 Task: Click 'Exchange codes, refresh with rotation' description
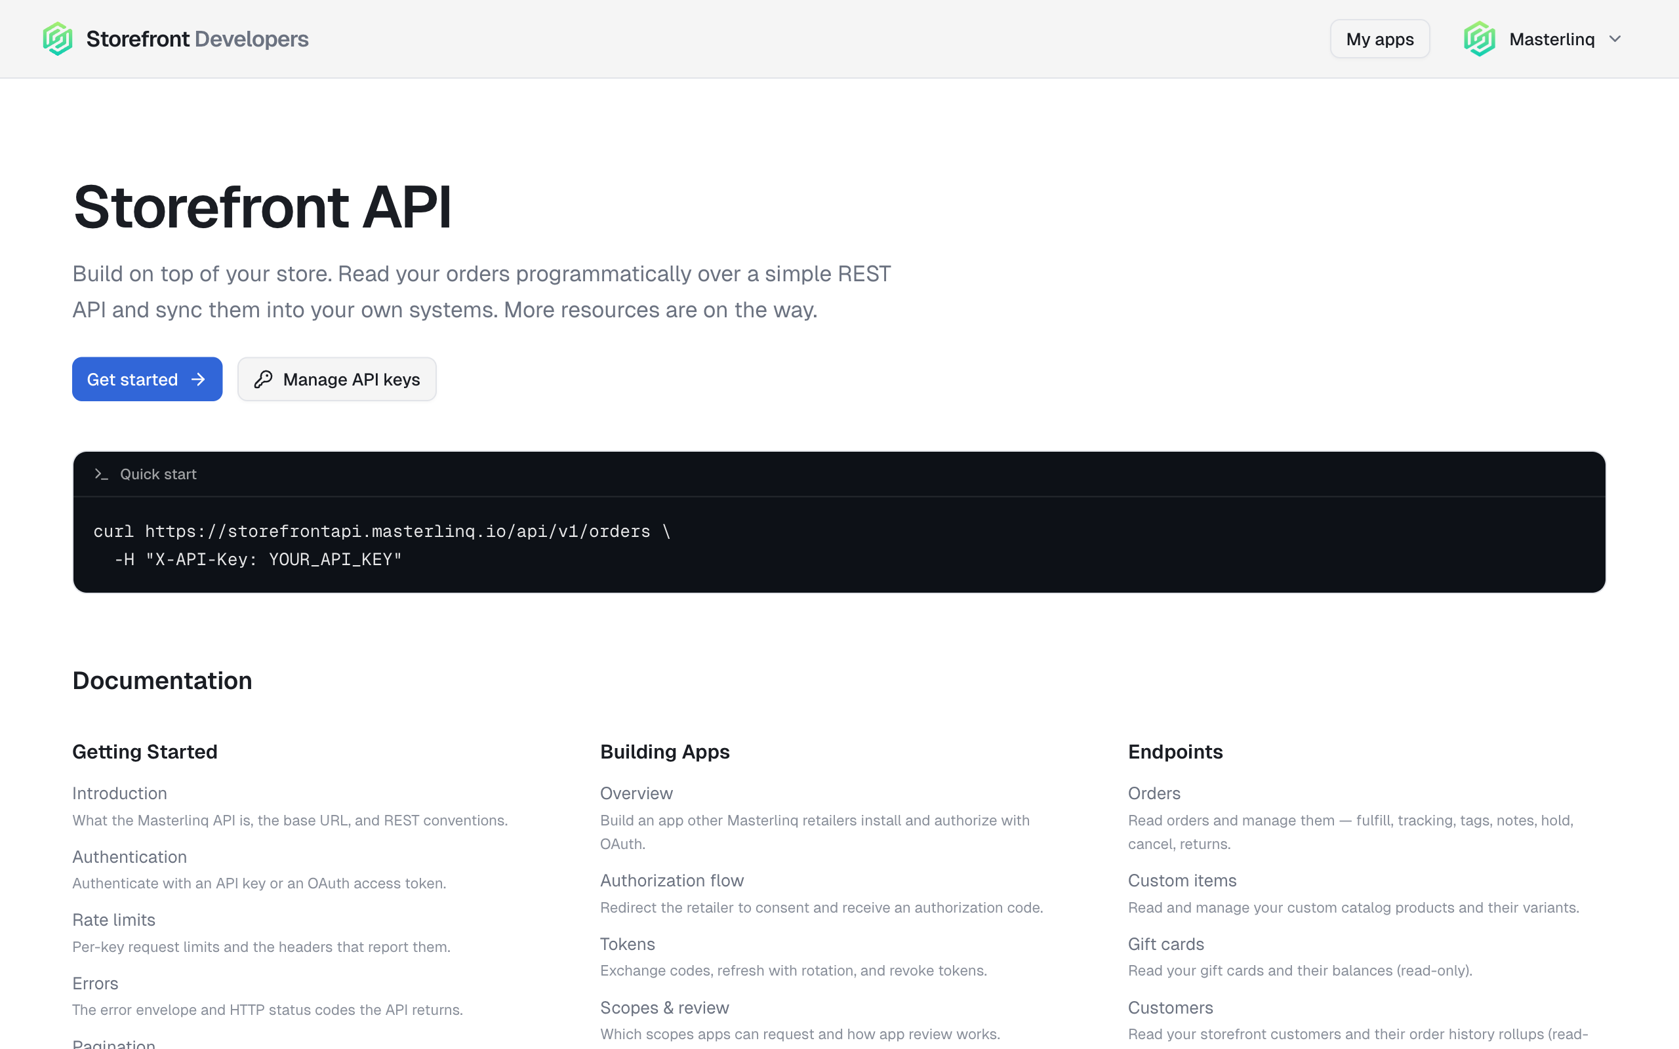(x=793, y=970)
